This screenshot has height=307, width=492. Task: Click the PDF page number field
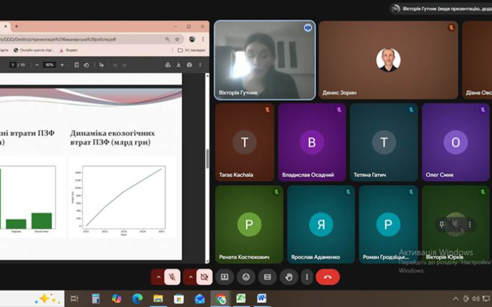[12, 65]
